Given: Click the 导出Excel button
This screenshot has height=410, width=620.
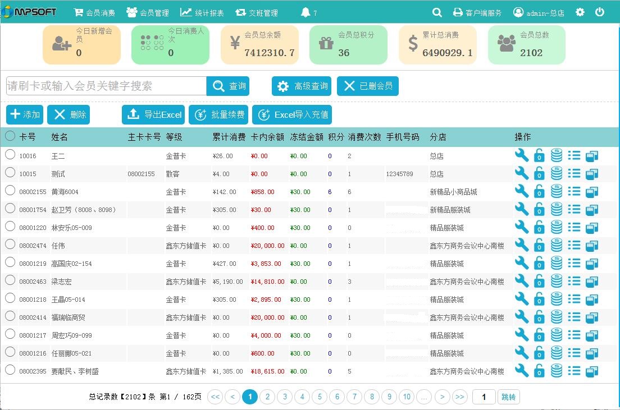Looking at the screenshot, I should (153, 114).
